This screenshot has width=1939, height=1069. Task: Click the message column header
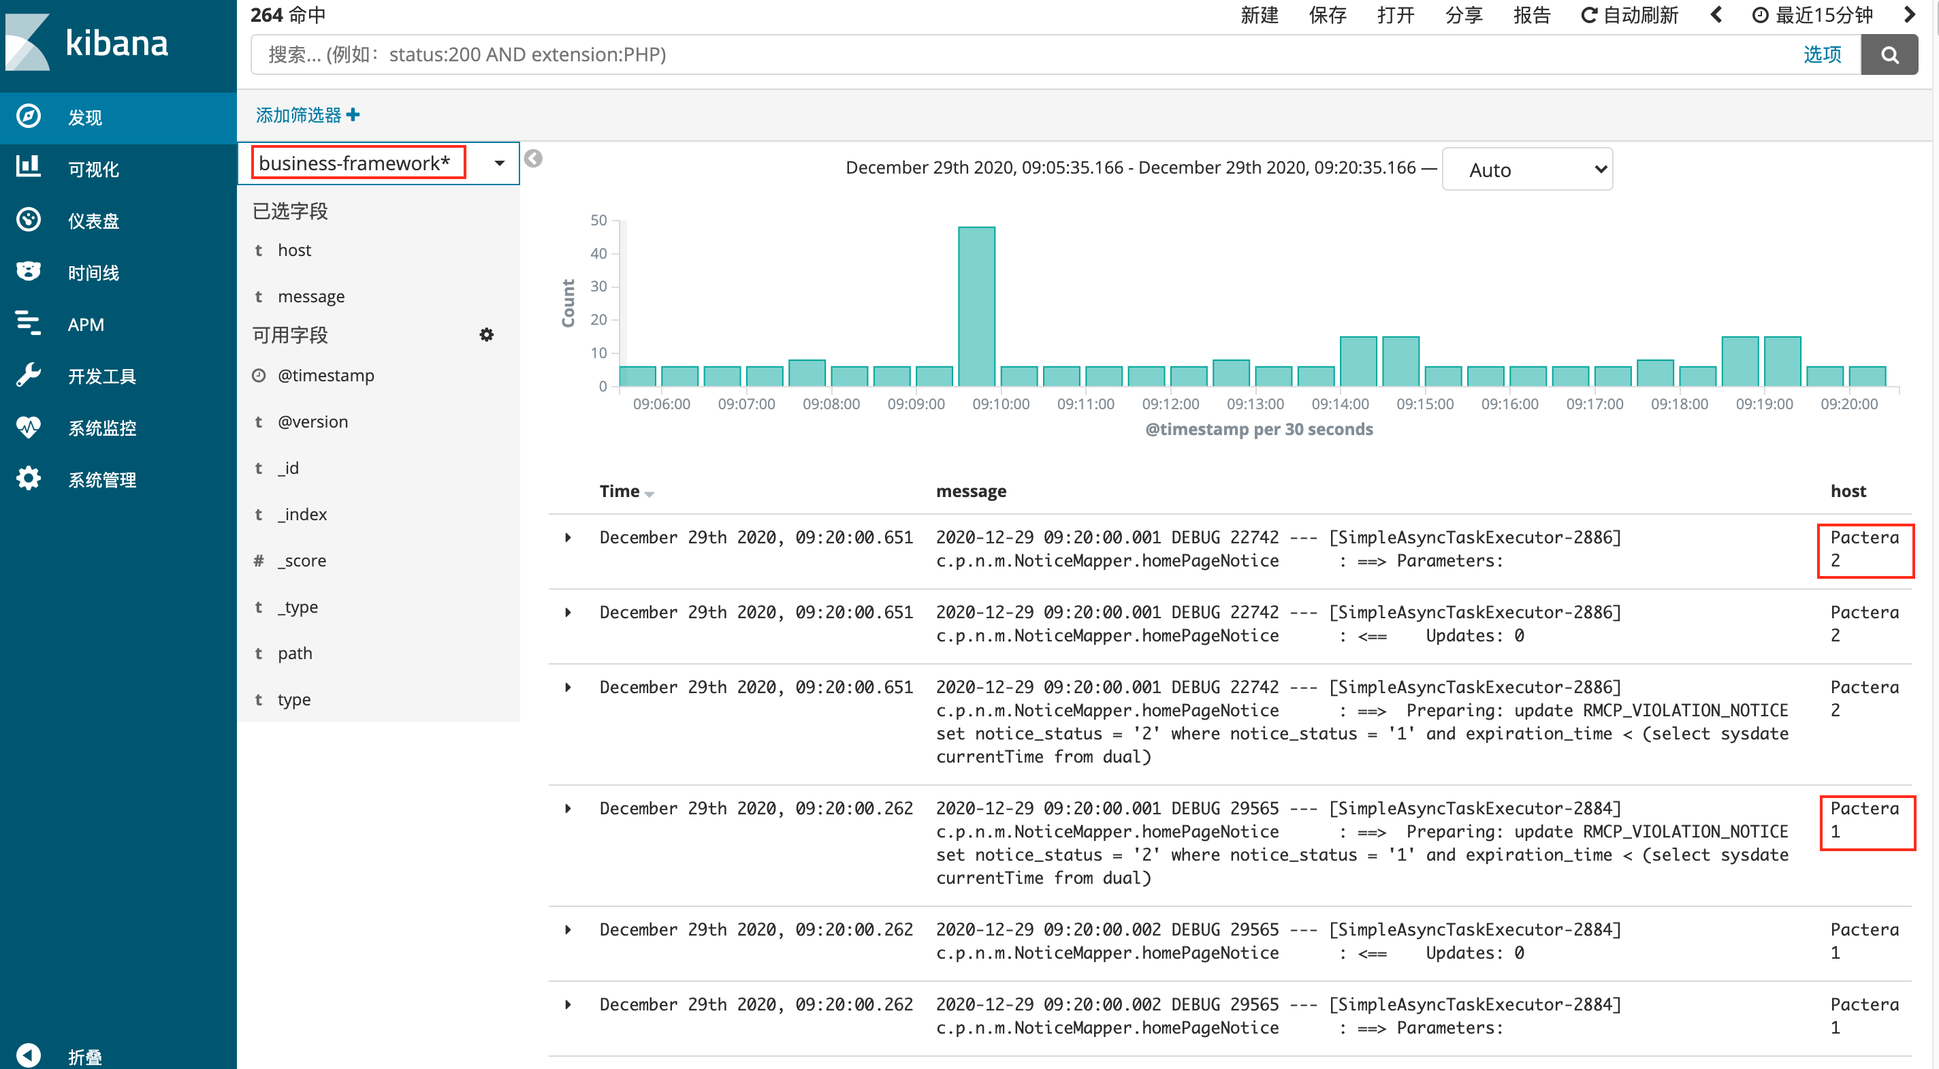(971, 491)
